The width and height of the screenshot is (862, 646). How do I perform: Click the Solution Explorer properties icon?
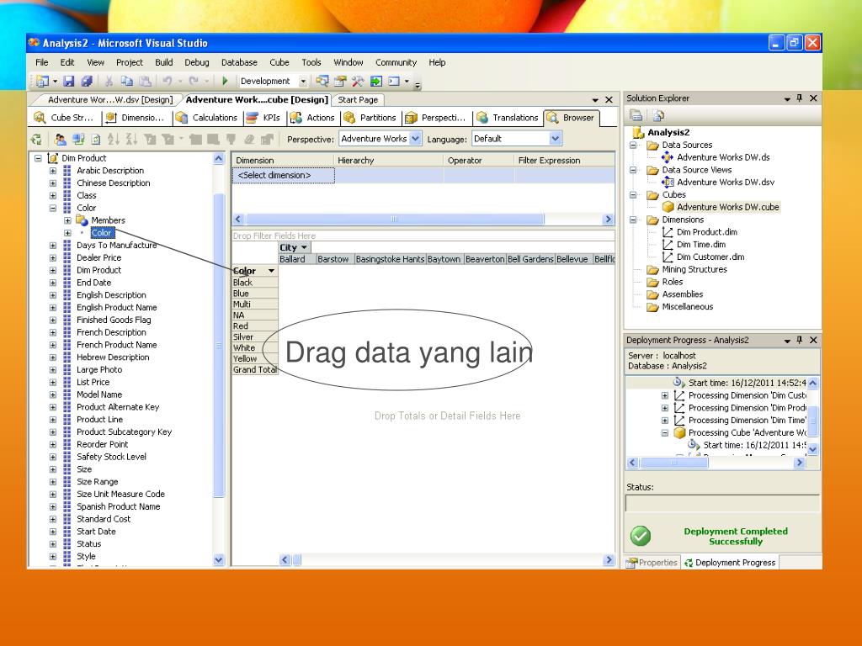point(636,115)
